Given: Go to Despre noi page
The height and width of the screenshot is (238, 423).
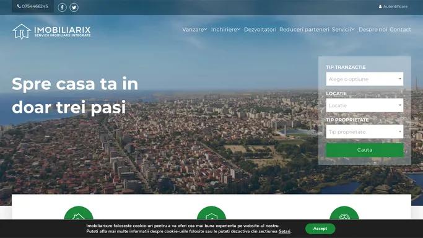Looking at the screenshot, I should (x=373, y=29).
